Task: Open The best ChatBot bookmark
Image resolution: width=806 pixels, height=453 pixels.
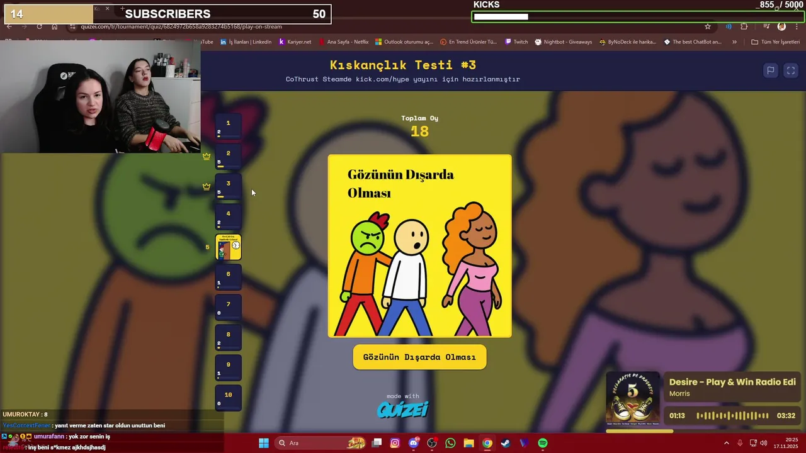Action: click(x=693, y=42)
